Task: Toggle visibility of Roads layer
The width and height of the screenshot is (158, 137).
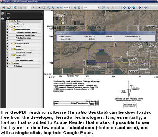Action: 8,58
